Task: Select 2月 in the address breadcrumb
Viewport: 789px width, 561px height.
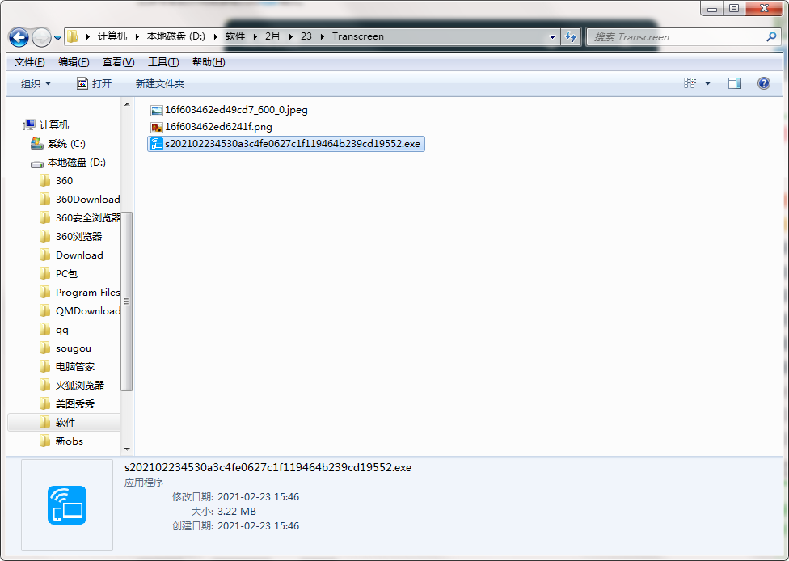Action: coord(272,36)
